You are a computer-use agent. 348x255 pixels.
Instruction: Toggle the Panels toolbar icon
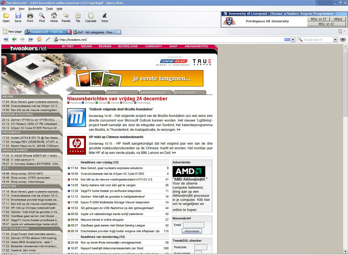66,15
